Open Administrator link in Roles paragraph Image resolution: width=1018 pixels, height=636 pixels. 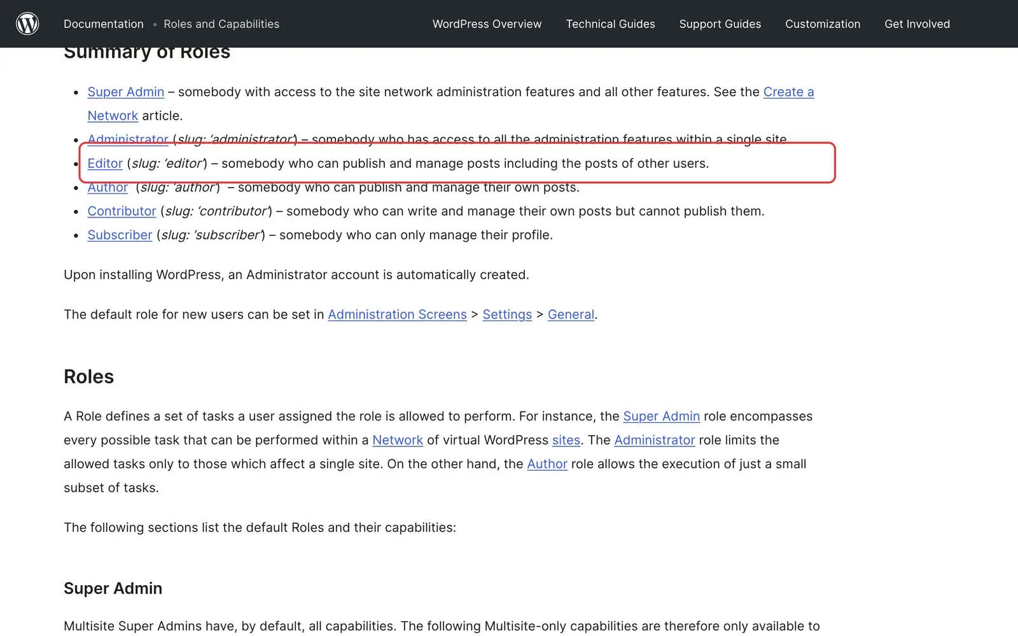coord(655,440)
